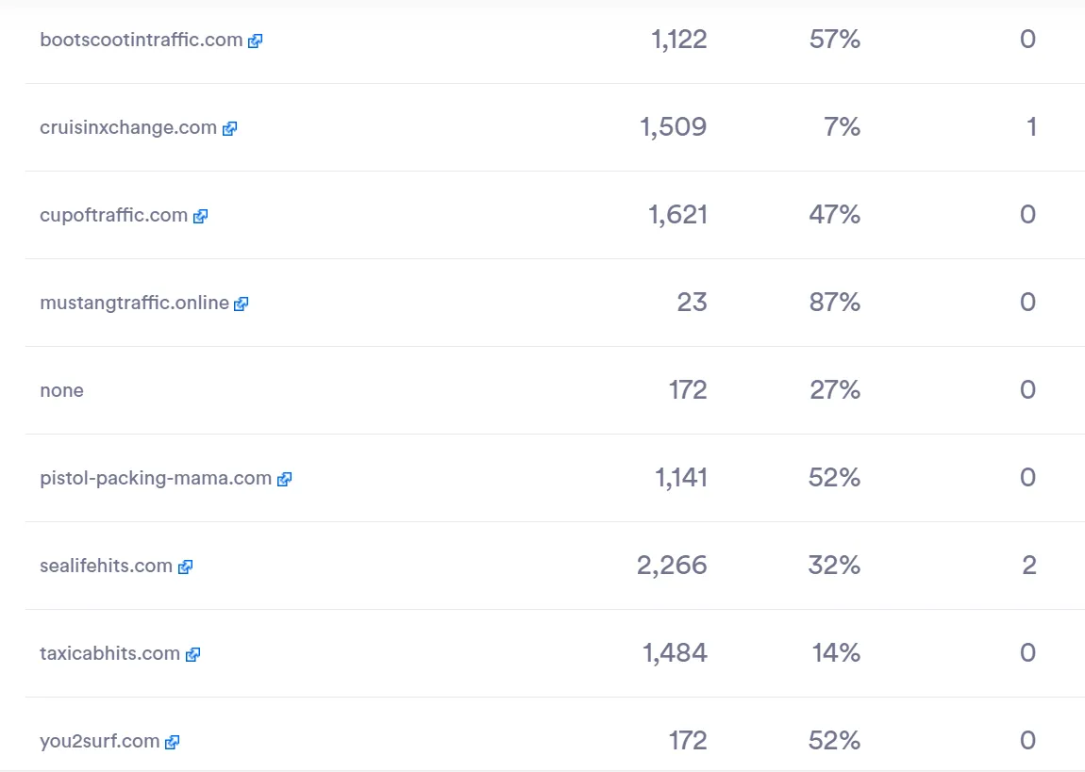
Task: Click the 2,266 count for sealifehits.com
Action: point(672,566)
